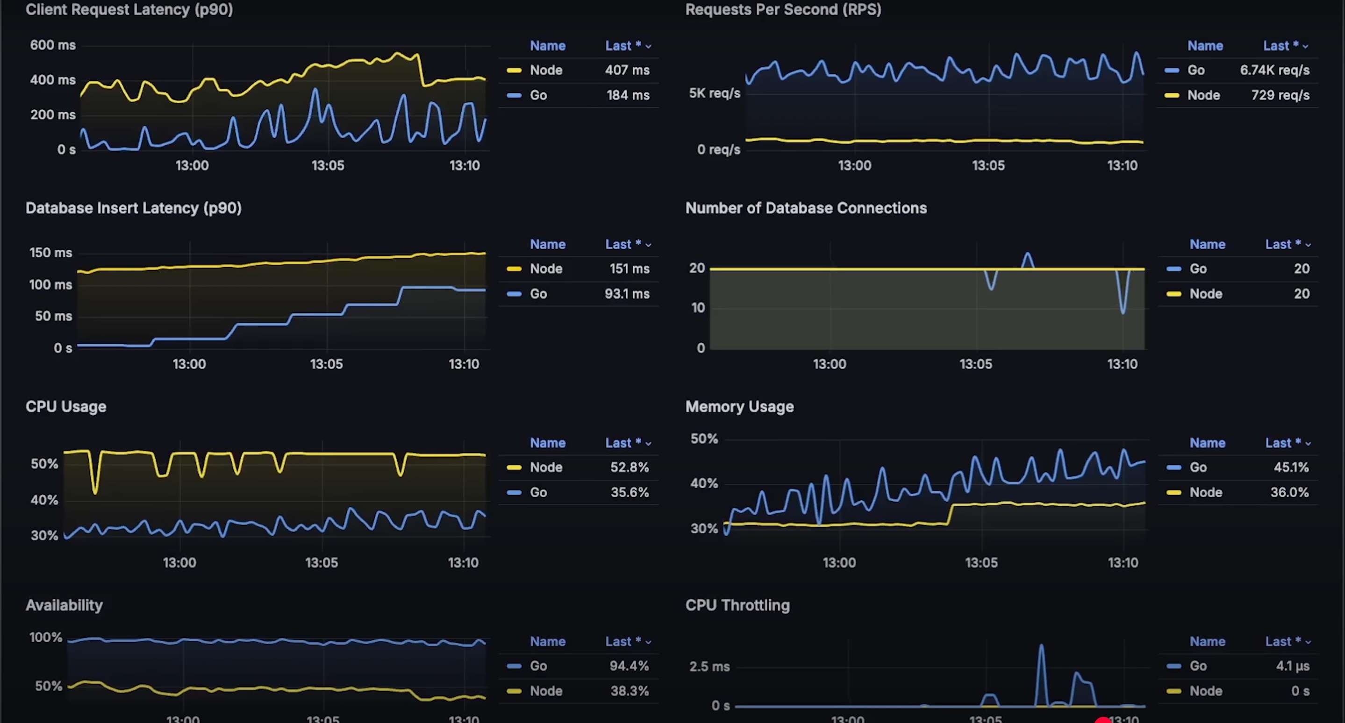Click Node color swatch in CPU Usage legend
The width and height of the screenshot is (1345, 723).
(514, 468)
